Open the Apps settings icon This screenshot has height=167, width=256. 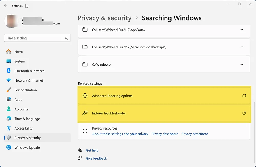pyautogui.click(x=8, y=99)
